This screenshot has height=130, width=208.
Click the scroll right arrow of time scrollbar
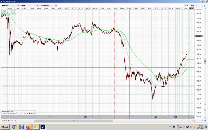tap(189, 121)
